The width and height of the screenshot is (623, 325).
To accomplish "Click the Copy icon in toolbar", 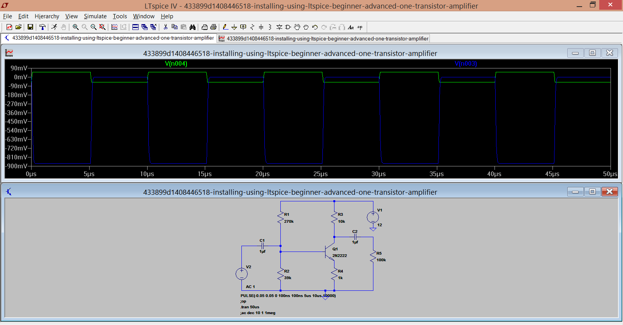I will 174,27.
